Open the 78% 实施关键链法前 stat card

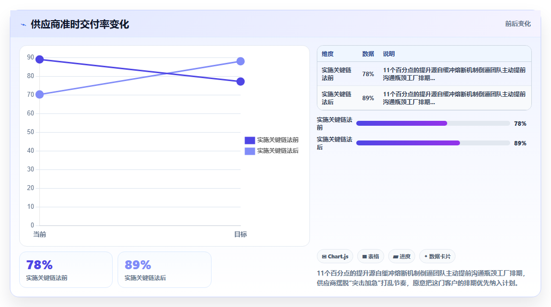(x=66, y=270)
